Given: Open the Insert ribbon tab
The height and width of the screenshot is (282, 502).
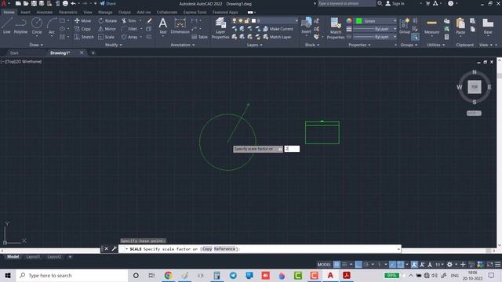Looking at the screenshot, I should (x=25, y=13).
